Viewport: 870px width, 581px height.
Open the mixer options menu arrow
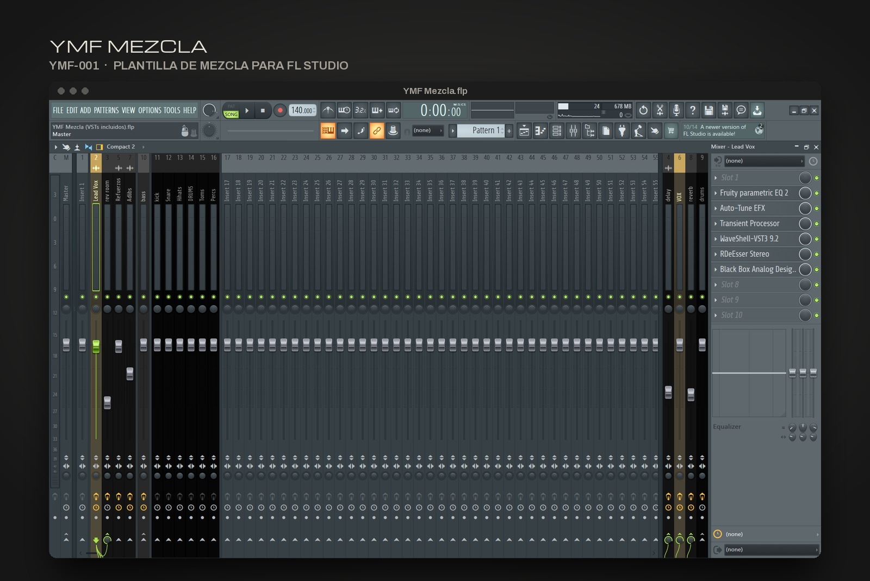click(x=55, y=147)
